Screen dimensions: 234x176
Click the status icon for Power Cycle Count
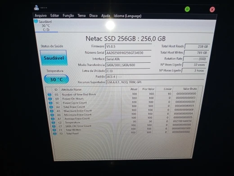[x=51, y=103]
